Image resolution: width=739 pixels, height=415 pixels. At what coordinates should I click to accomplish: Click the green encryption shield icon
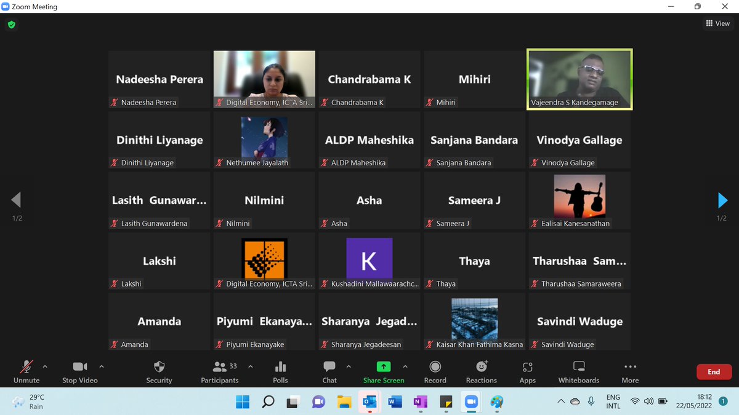[x=11, y=25]
